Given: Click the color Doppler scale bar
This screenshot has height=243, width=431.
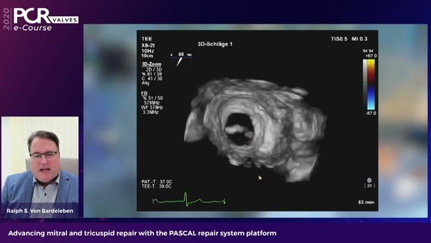Looking at the screenshot, I should coord(371,85).
